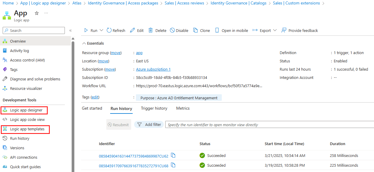The image size is (374, 172).
Task: Click the Disable icon in the toolbar
Action: (172, 30)
